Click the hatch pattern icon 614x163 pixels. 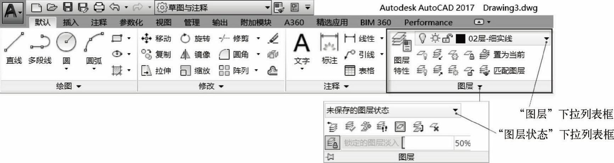pos(117,70)
